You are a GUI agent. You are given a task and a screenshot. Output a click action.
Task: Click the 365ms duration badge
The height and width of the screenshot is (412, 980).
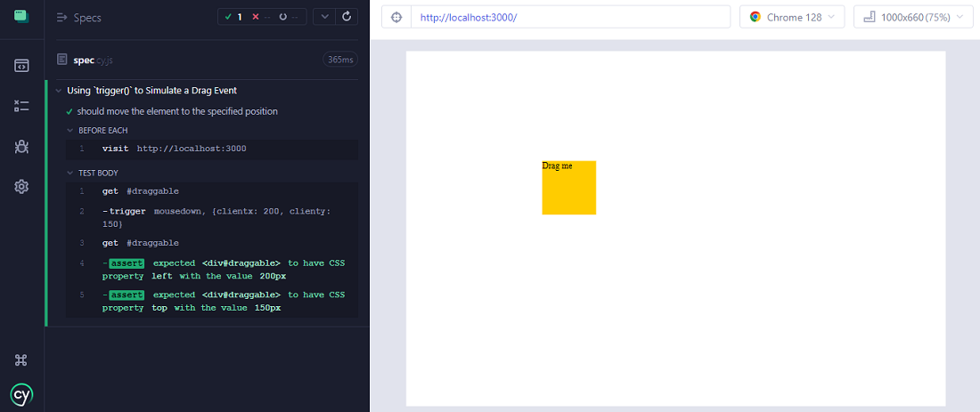click(x=340, y=60)
